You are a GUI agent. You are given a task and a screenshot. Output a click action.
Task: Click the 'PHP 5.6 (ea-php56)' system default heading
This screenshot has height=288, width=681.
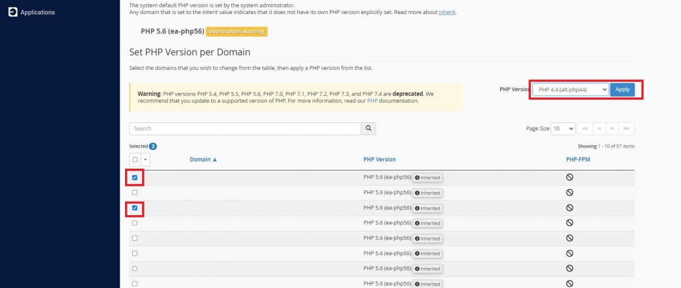(173, 31)
